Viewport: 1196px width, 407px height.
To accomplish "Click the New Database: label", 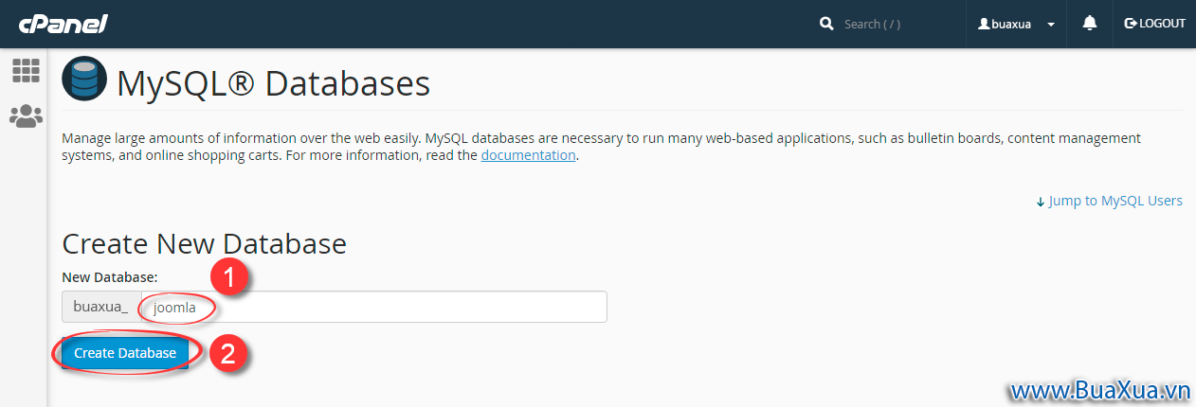I will (110, 277).
